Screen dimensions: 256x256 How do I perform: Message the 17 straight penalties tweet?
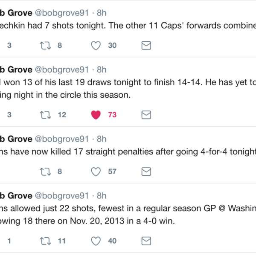146,172
